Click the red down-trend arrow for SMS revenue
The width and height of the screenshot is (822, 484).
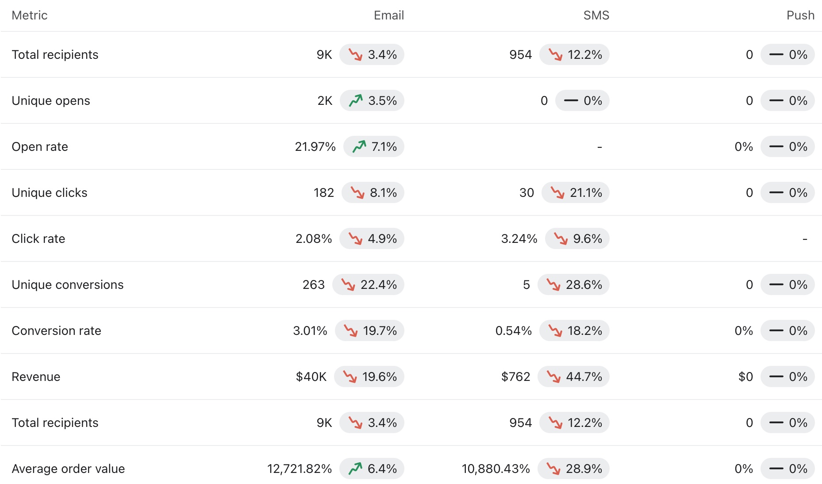pos(553,377)
